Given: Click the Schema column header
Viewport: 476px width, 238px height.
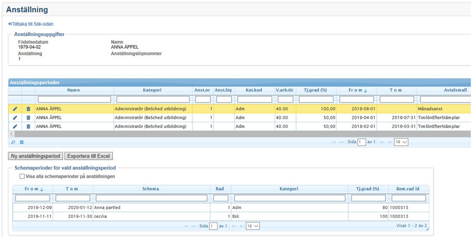Looking at the screenshot, I should pos(151,189).
